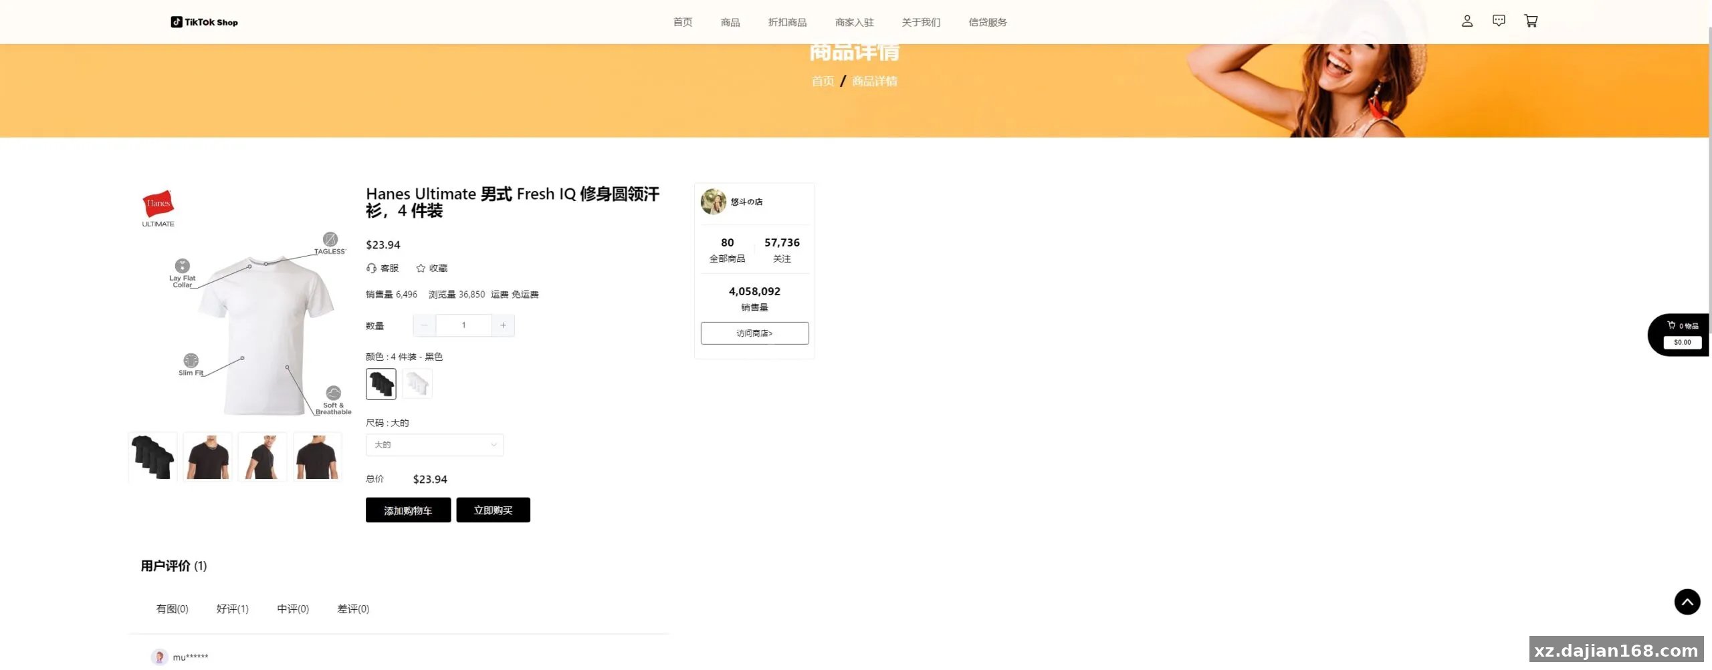This screenshot has height=670, width=1712.
Task: Click the customer service headset icon
Action: pyautogui.click(x=371, y=268)
